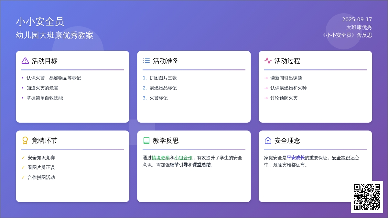Screen dimensions: 388x218
Task: Click the underlined 安全常识记心中 text
Action: tap(345, 158)
